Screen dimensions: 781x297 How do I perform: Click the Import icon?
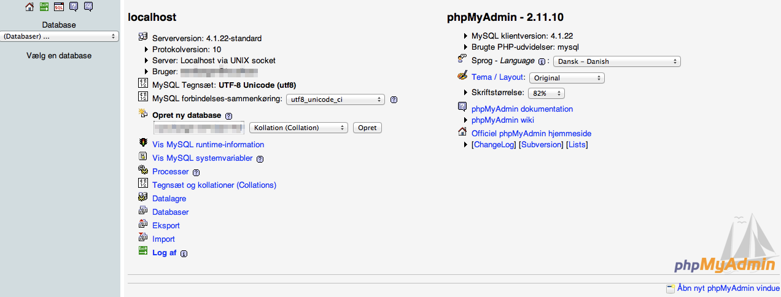(143, 237)
